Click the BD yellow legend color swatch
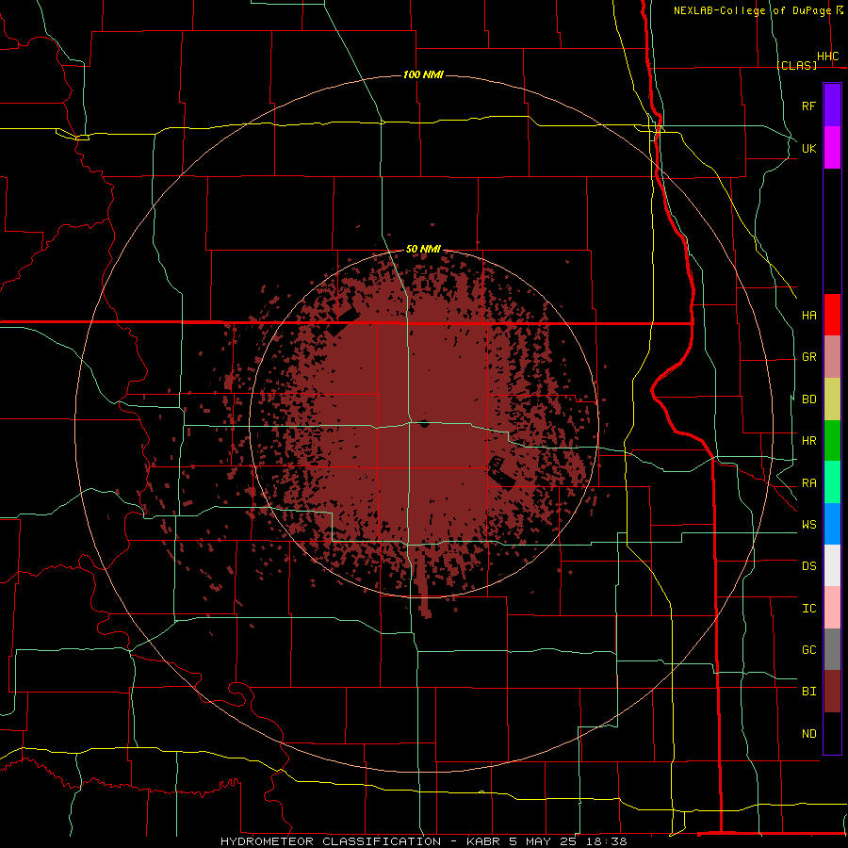 point(832,400)
